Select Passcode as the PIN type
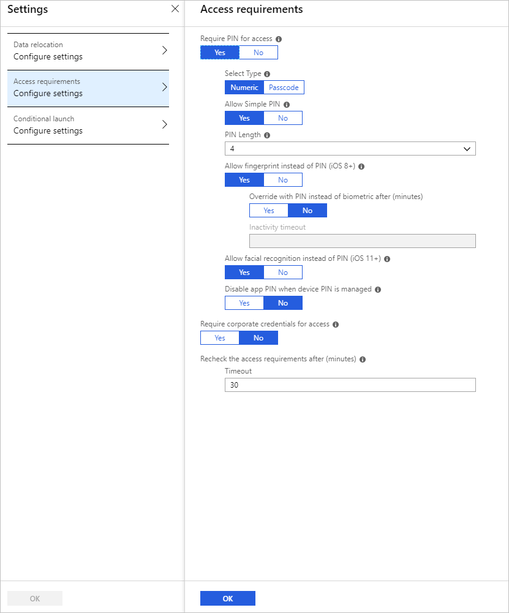Image resolution: width=509 pixels, height=613 pixels. click(x=284, y=88)
